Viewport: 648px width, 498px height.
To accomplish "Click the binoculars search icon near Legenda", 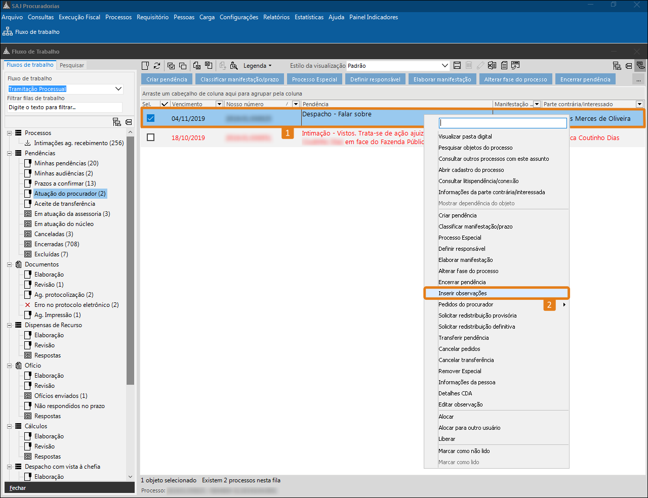I will pos(234,66).
